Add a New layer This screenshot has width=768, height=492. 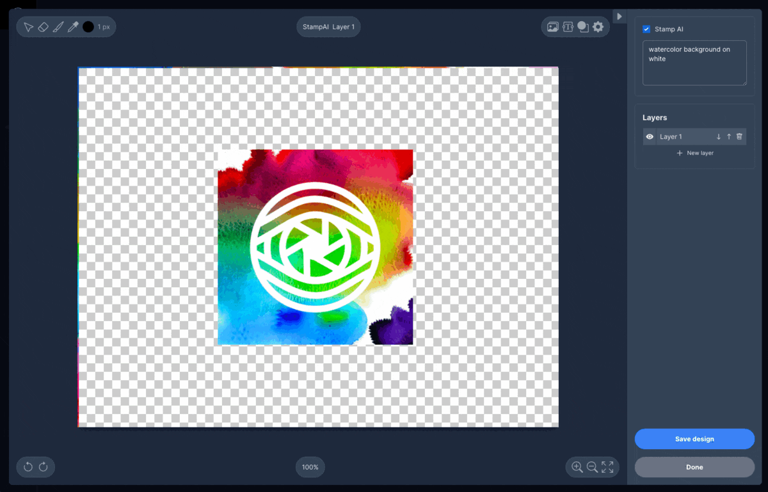694,153
